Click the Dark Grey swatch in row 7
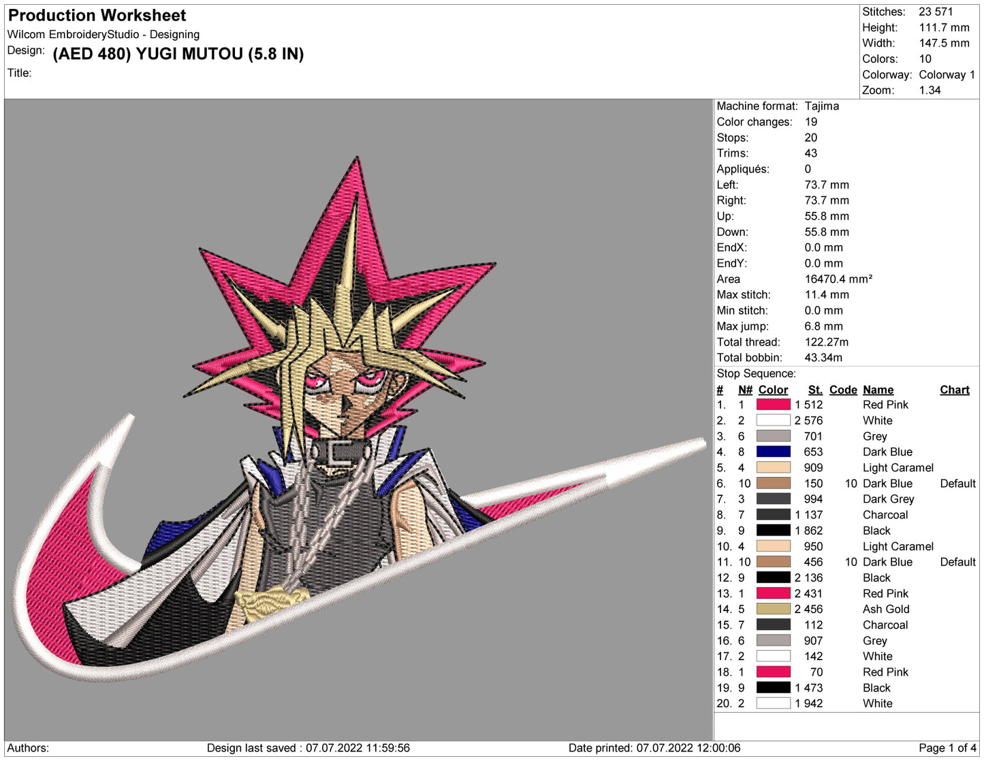This screenshot has width=984, height=761. (773, 499)
